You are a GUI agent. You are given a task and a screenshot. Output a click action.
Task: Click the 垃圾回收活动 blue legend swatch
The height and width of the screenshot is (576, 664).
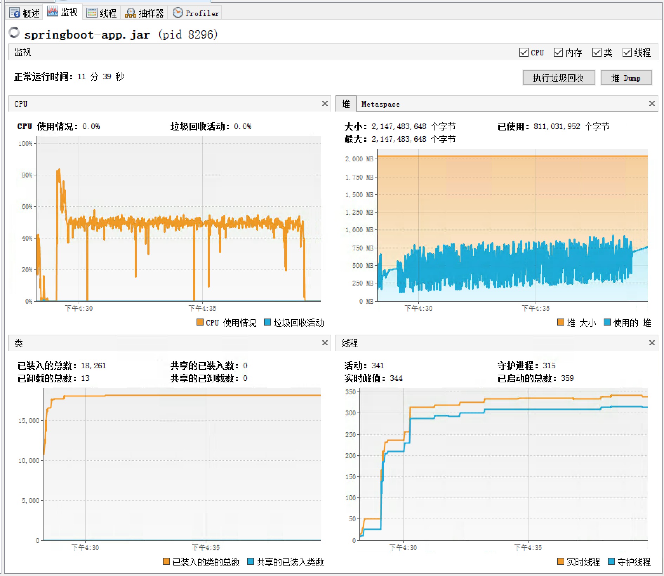click(x=267, y=322)
